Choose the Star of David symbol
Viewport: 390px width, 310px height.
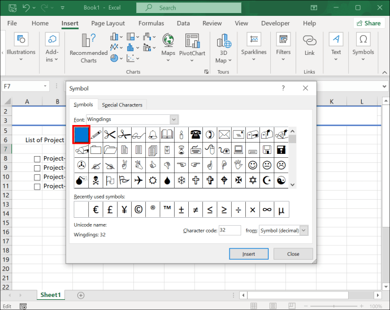[253, 180]
